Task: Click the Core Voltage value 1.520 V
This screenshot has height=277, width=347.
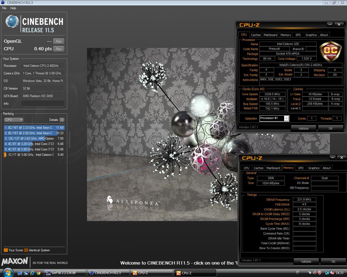Action: click(x=306, y=59)
